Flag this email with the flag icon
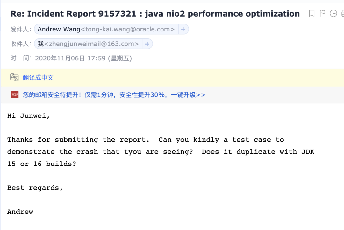Screen dimensions: 344x230 click(322, 13)
